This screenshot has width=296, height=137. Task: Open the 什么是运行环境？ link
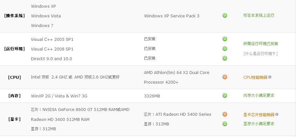coord(261,53)
